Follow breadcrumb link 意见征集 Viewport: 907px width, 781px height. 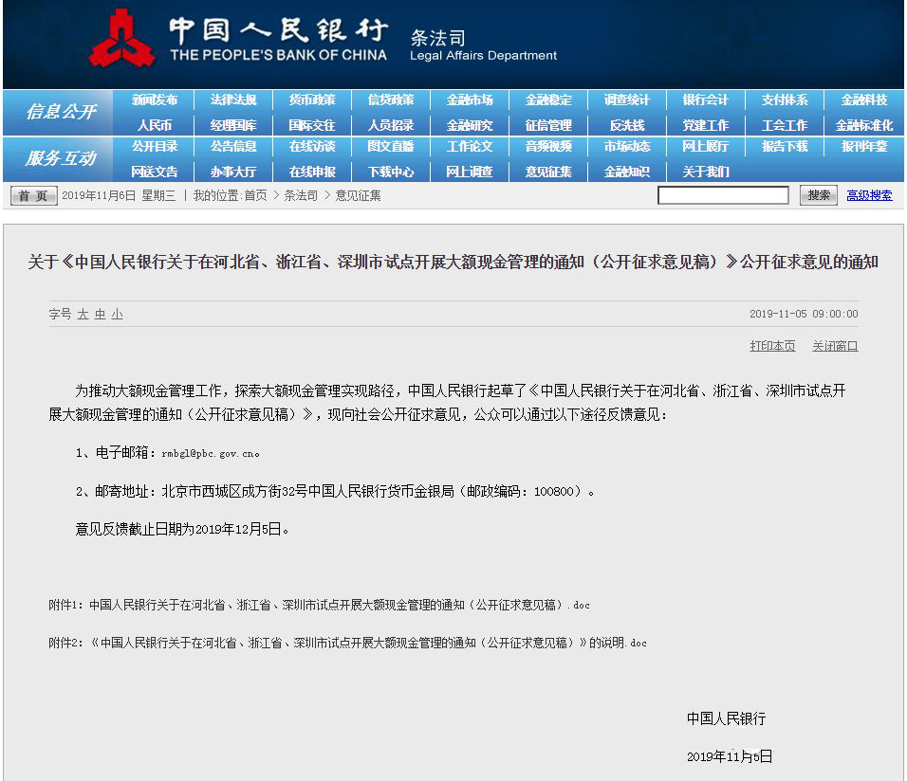(358, 196)
